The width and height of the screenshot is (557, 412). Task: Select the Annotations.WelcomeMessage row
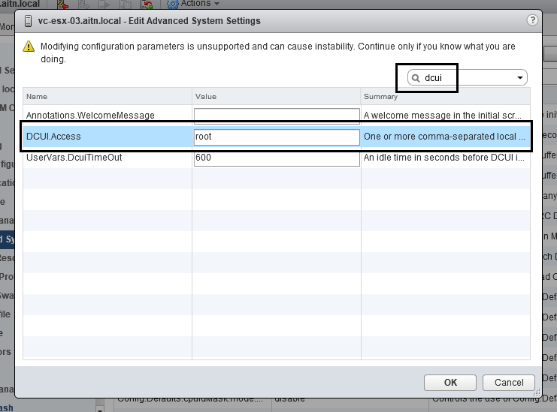91,116
